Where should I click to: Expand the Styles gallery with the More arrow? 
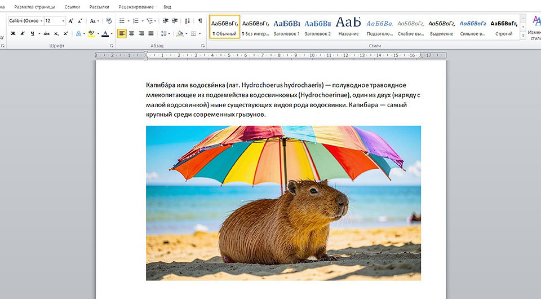tap(524, 36)
